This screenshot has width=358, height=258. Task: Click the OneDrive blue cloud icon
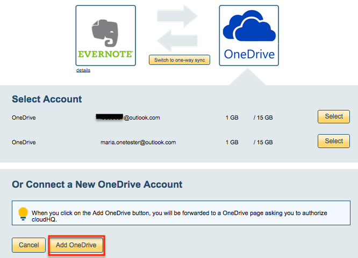coord(248,28)
